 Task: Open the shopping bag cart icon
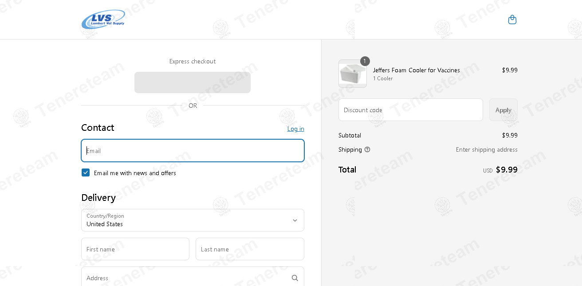pos(512,20)
